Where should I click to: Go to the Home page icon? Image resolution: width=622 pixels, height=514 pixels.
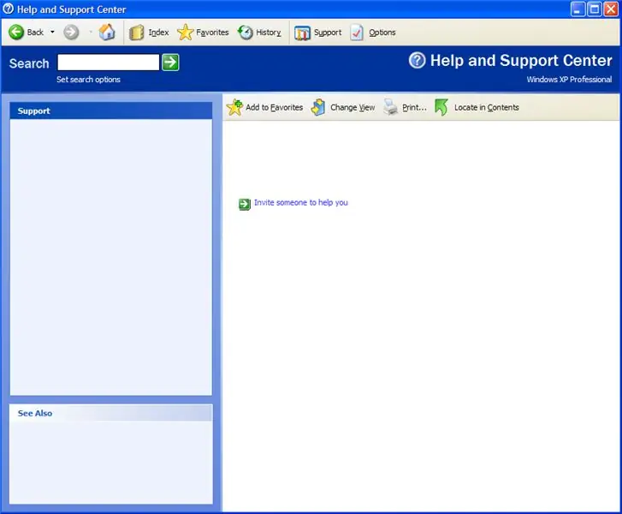(x=107, y=33)
